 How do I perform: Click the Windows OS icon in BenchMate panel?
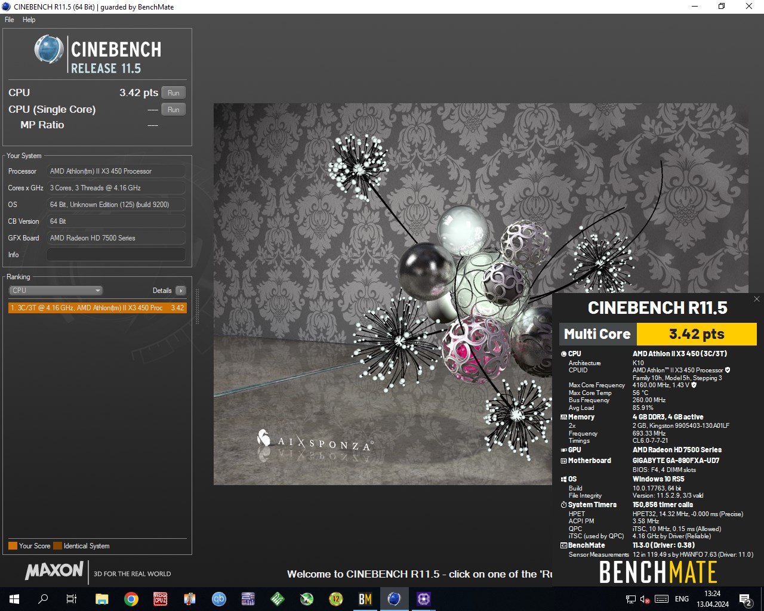pyautogui.click(x=564, y=479)
